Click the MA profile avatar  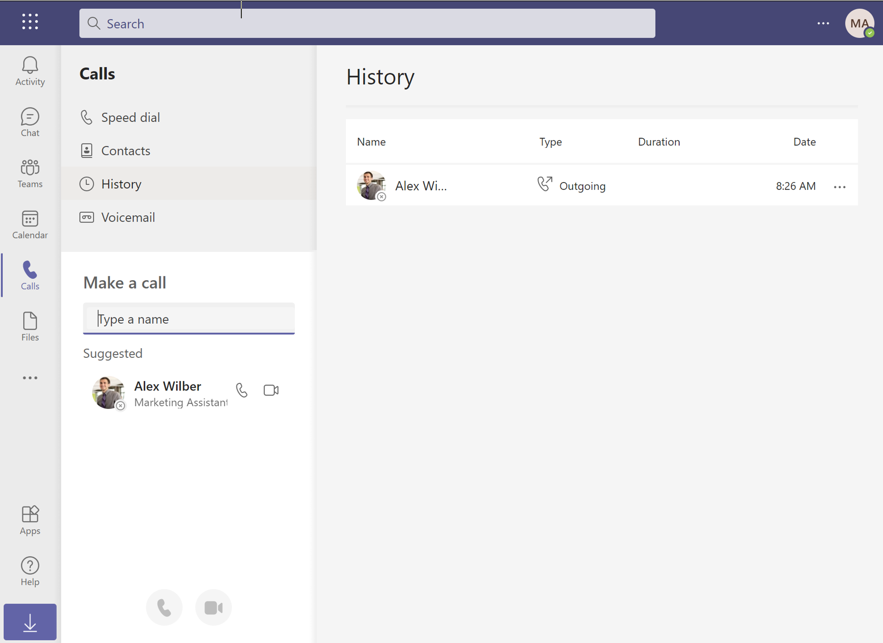(860, 23)
